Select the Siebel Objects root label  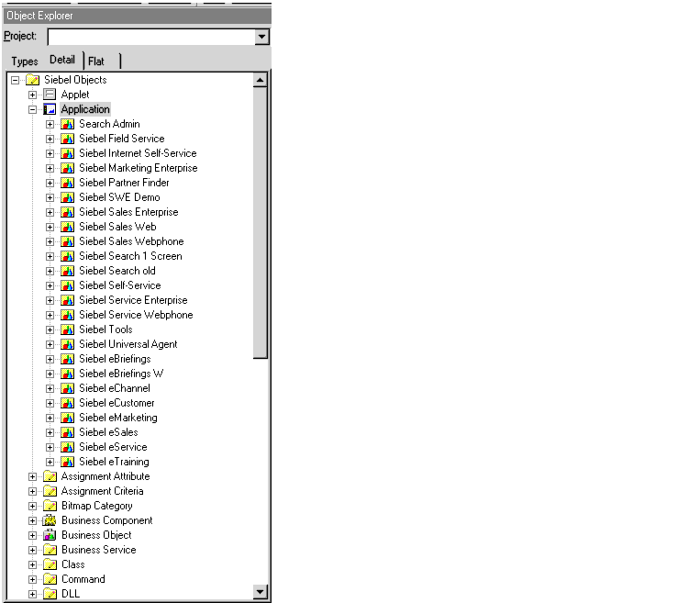tap(75, 80)
